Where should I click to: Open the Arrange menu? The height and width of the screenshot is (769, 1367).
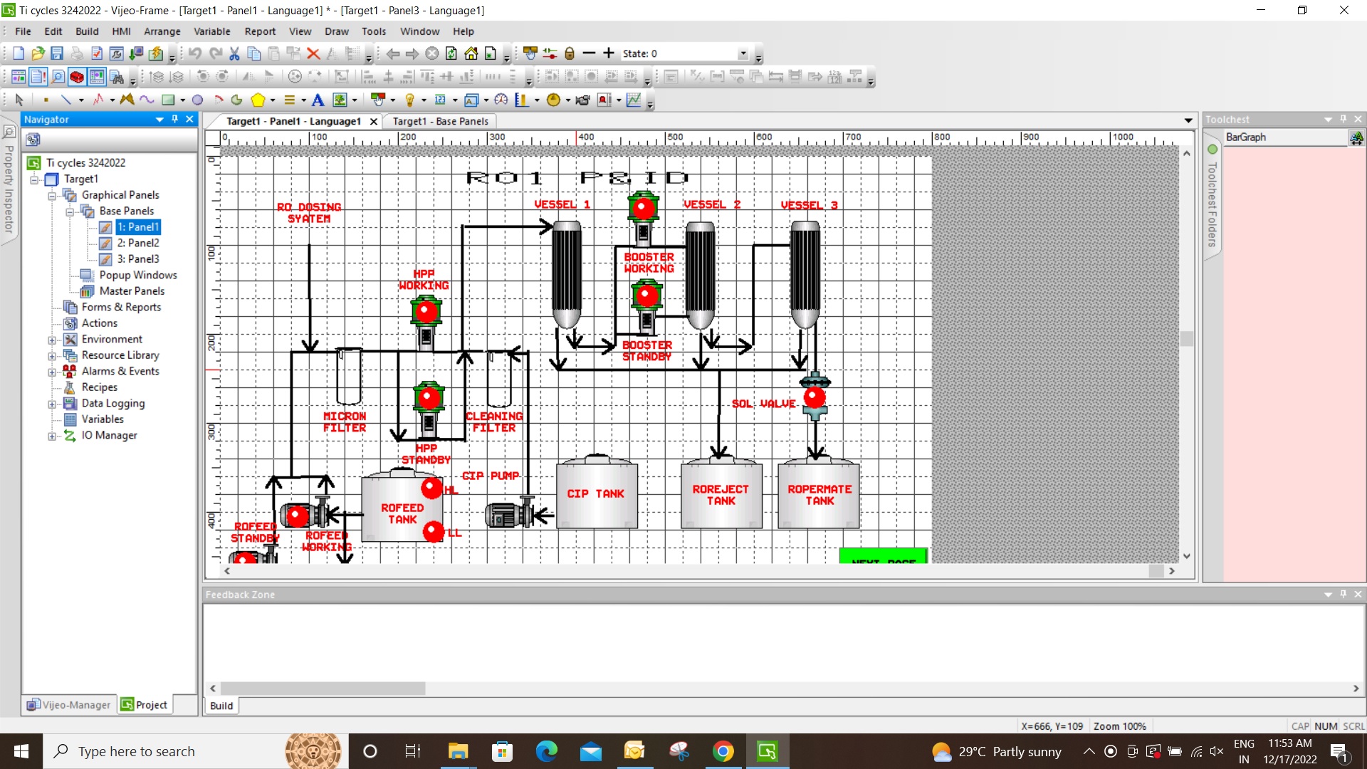coord(162,31)
